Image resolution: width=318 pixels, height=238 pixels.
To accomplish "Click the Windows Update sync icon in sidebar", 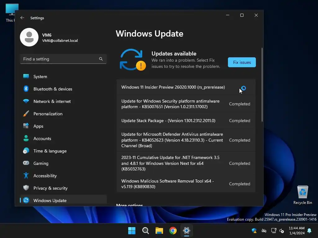I will click(x=26, y=200).
